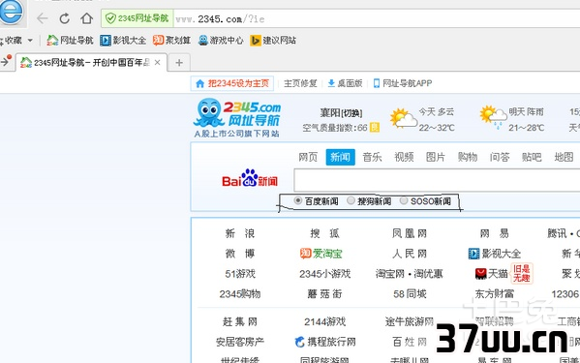The height and width of the screenshot is (363, 580).
Task: Switch to 地图 search tab
Action: point(564,157)
